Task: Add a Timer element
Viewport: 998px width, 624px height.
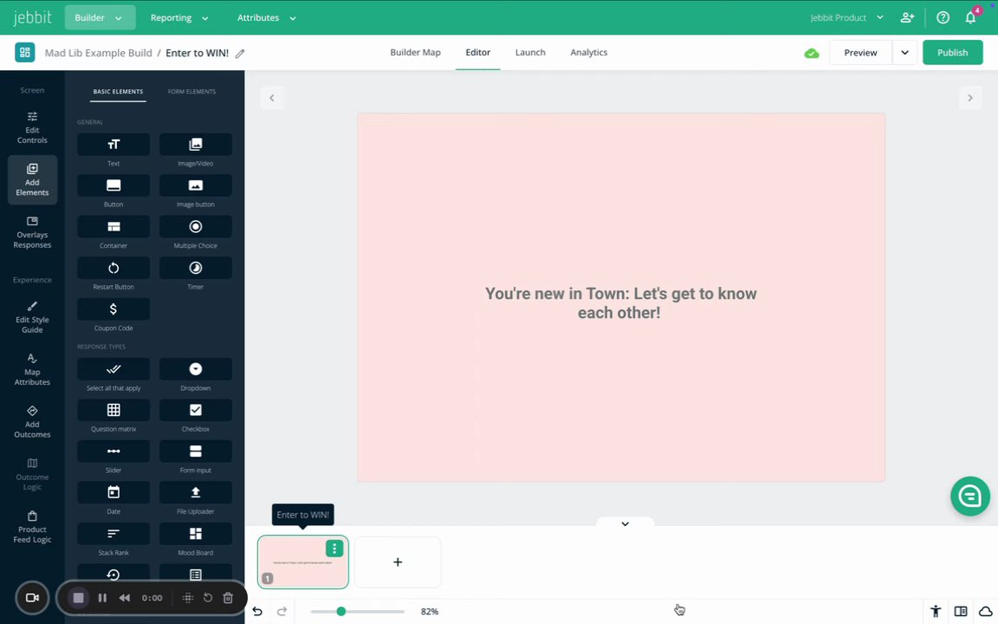Action: click(196, 268)
